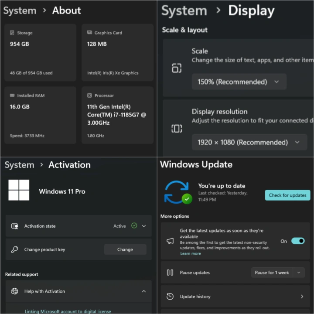Click the Display resolution icon
This screenshot has width=314, height=314.
[x=177, y=129]
